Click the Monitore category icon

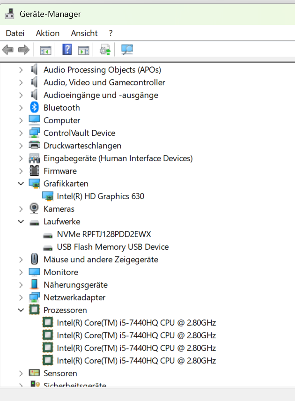[34, 272]
